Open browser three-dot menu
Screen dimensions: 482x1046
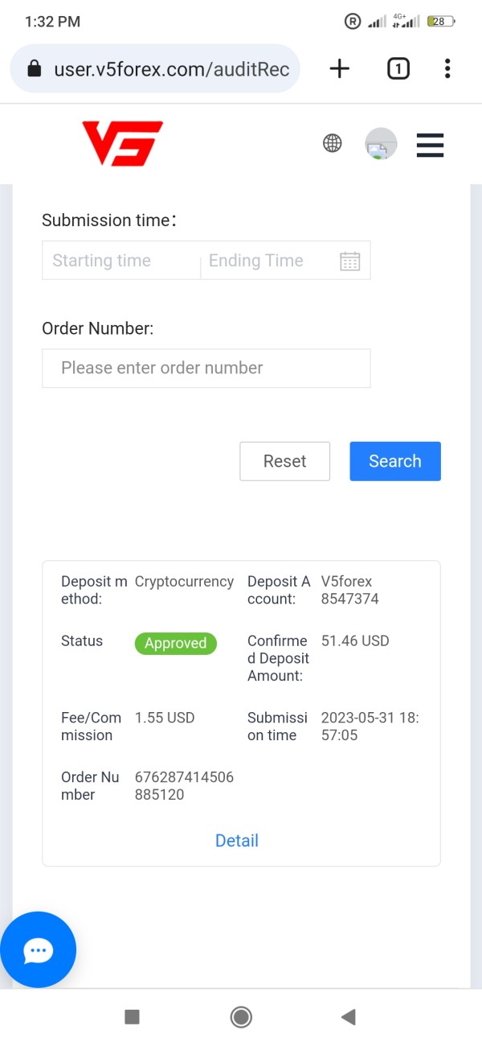click(447, 69)
